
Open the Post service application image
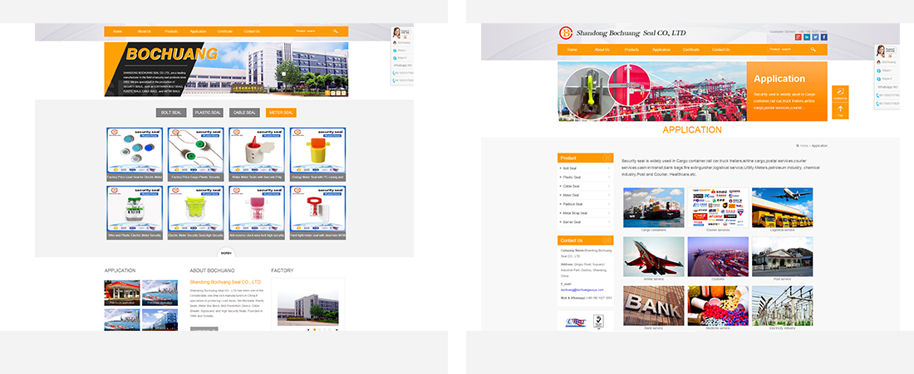coord(782,256)
